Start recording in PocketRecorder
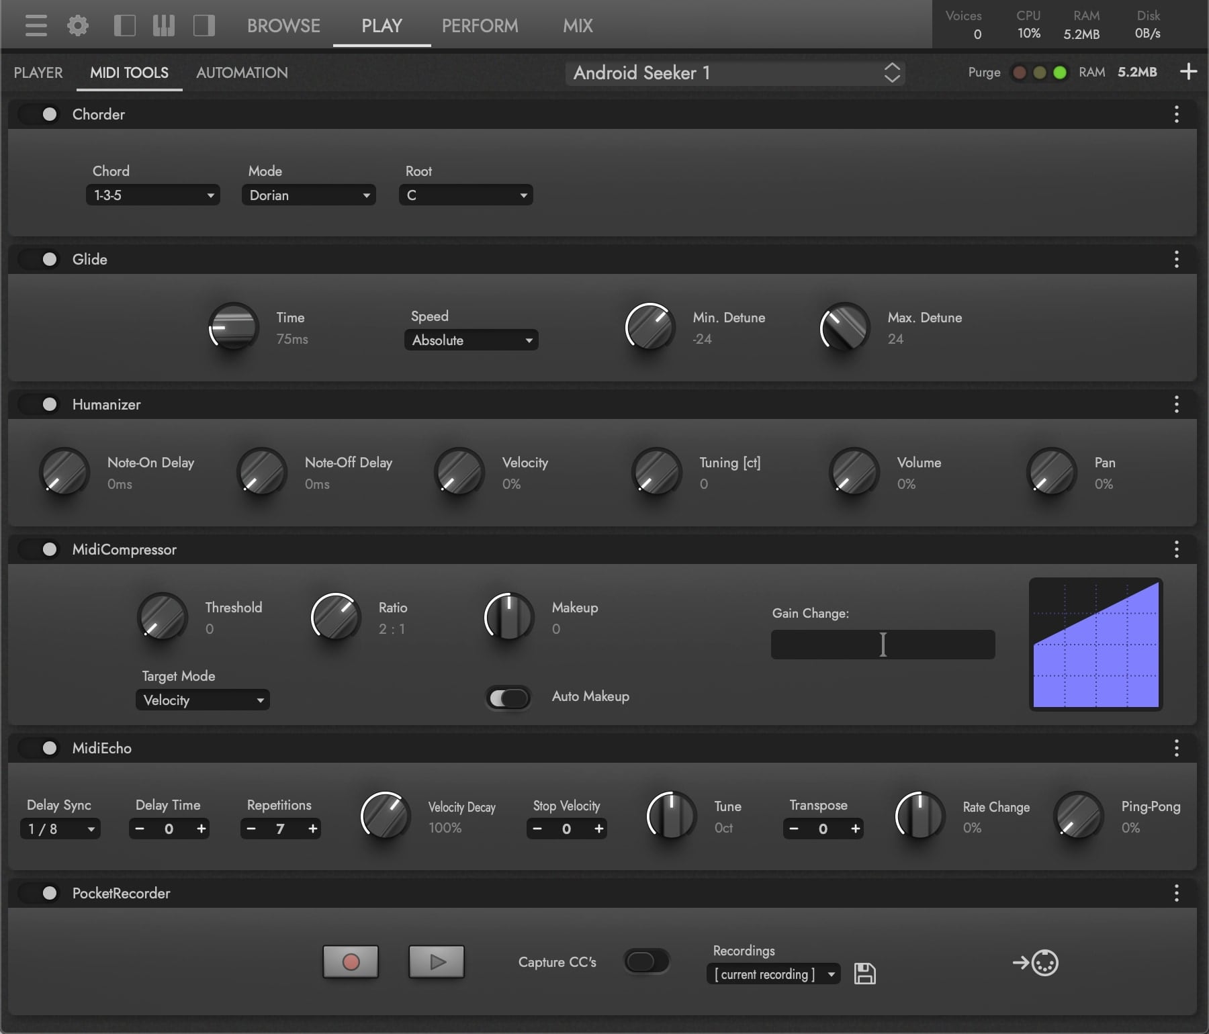Viewport: 1209px width, 1034px height. 351,962
